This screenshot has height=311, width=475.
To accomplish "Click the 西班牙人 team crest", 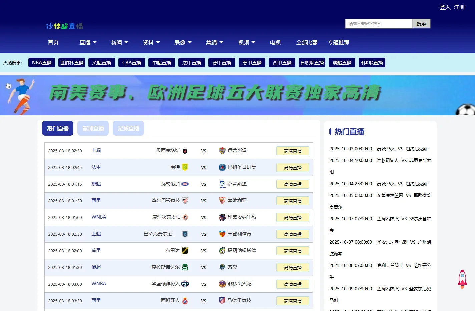I will (x=185, y=301).
